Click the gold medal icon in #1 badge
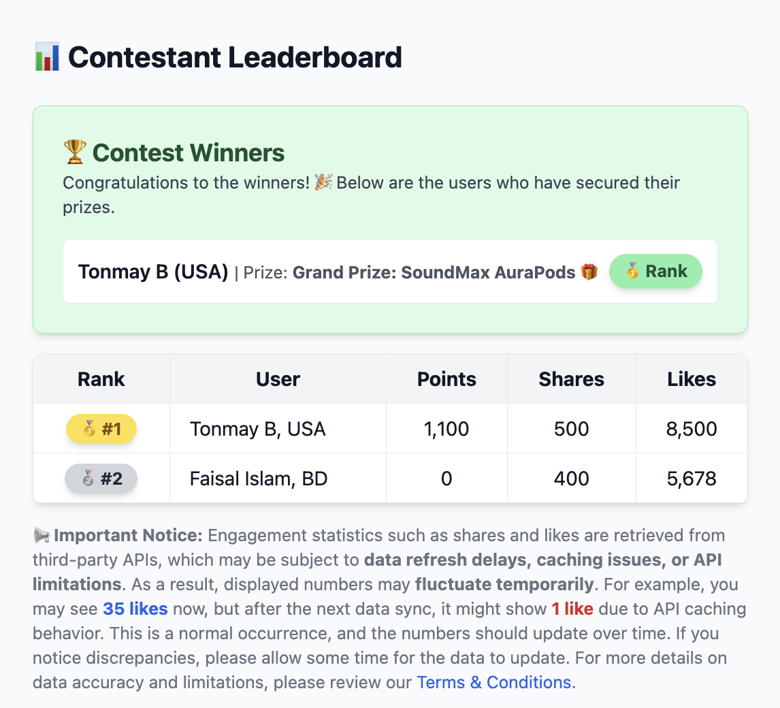 (89, 429)
